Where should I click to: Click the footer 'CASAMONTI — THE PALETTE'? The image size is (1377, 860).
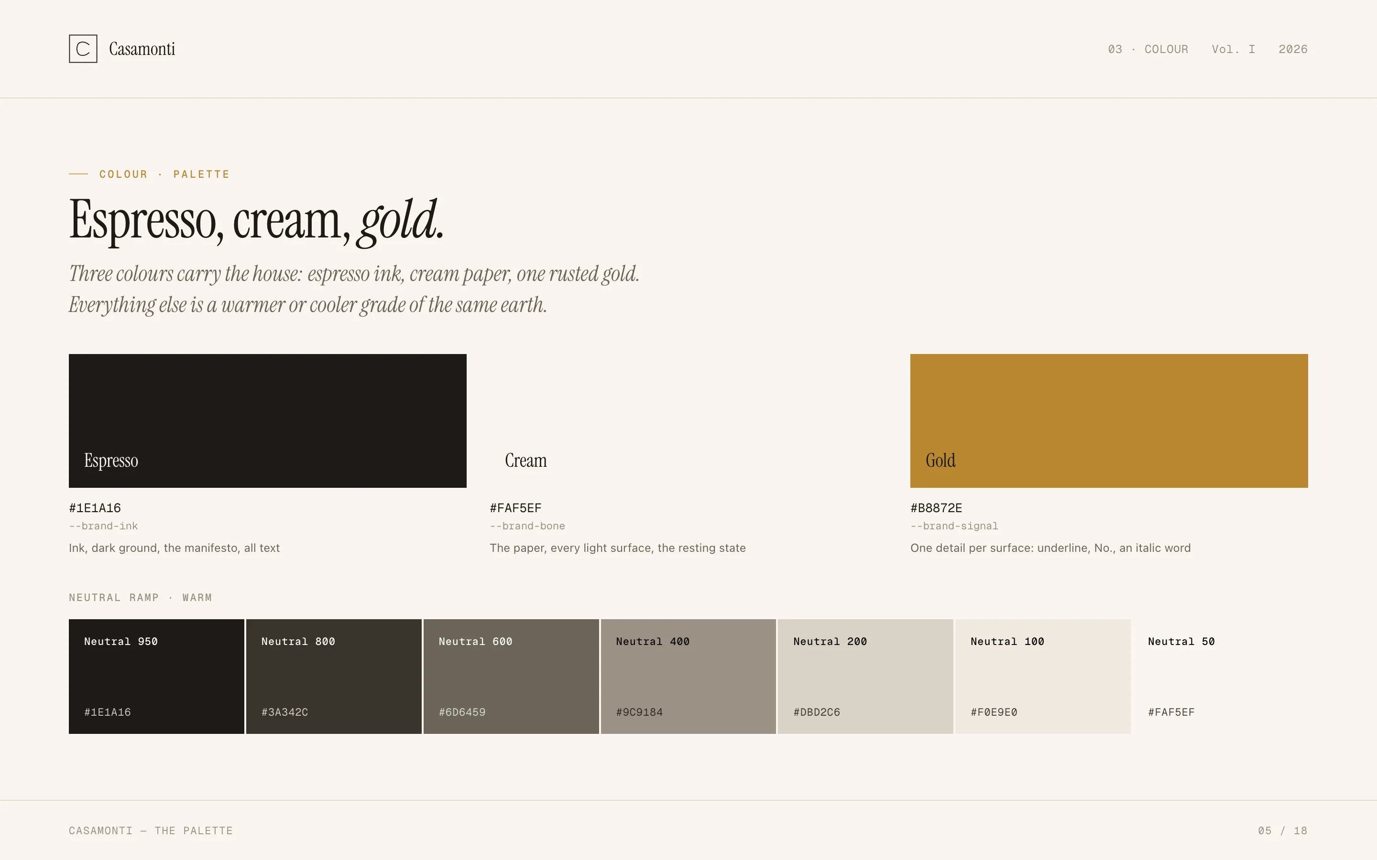point(151,830)
